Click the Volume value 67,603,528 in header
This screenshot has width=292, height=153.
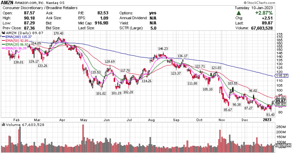coord(262,28)
